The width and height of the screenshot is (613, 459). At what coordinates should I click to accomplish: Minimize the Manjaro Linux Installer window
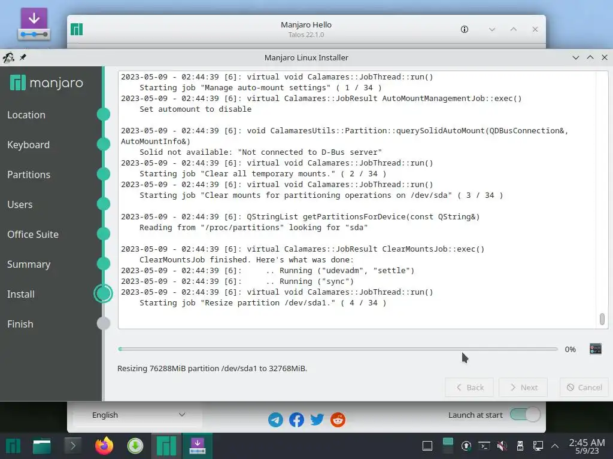click(575, 57)
